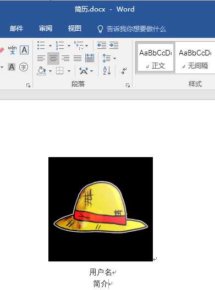Decrease the paragraph indent
The height and width of the screenshot is (290, 215).
[x=102, y=45]
